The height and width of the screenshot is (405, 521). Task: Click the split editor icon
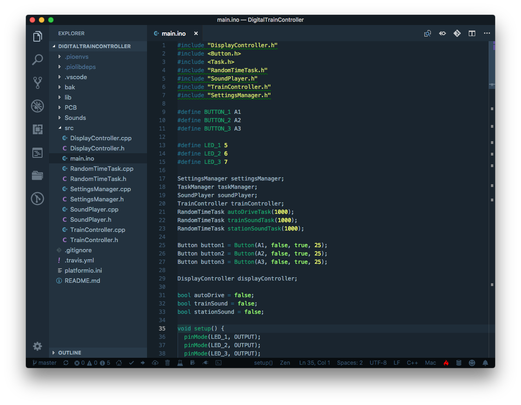(x=472, y=33)
